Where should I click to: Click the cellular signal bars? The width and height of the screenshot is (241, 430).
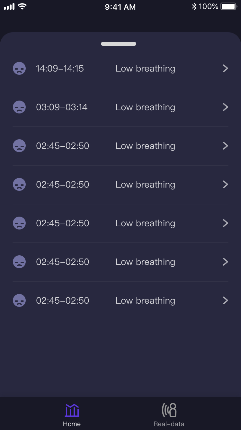pos(9,6)
